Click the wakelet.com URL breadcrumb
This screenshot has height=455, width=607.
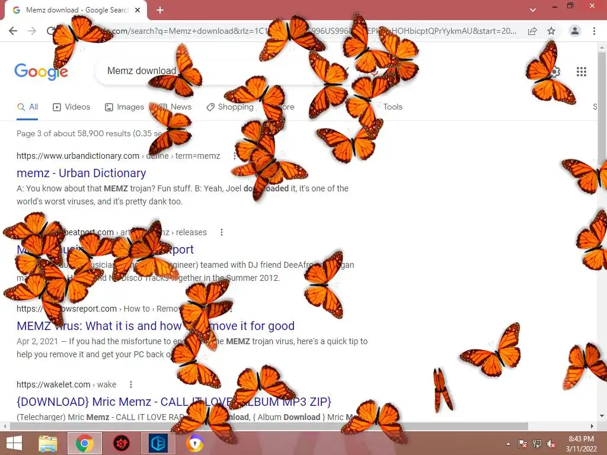click(66, 384)
